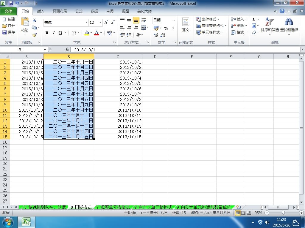The height and width of the screenshot is (228, 305).
Task: Open Sort and Filter funnel icon
Action: 270,22
